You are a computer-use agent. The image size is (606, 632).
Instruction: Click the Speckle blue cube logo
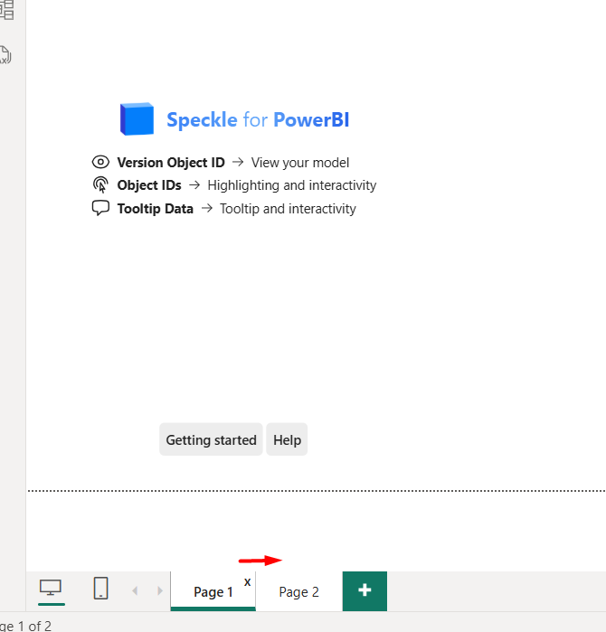click(137, 119)
